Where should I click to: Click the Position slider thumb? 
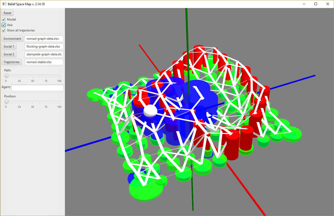tap(7, 102)
